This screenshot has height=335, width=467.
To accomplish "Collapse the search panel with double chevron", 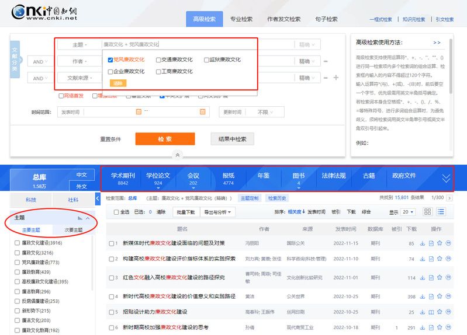I will tap(177, 155).
